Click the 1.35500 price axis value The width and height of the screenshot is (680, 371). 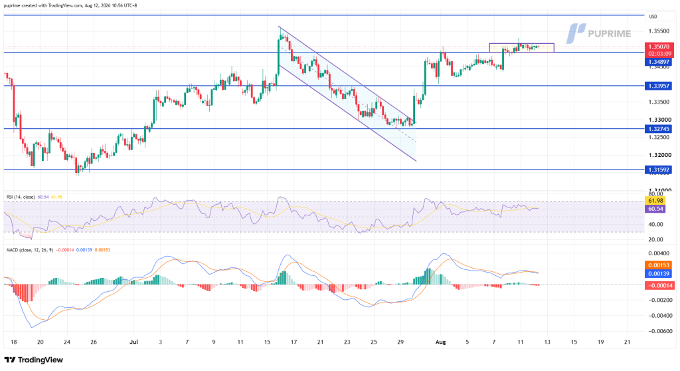pyautogui.click(x=659, y=31)
